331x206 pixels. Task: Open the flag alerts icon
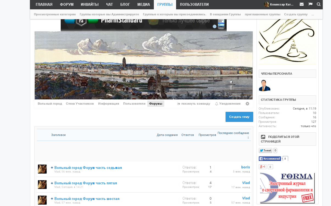pyautogui.click(x=310, y=4)
